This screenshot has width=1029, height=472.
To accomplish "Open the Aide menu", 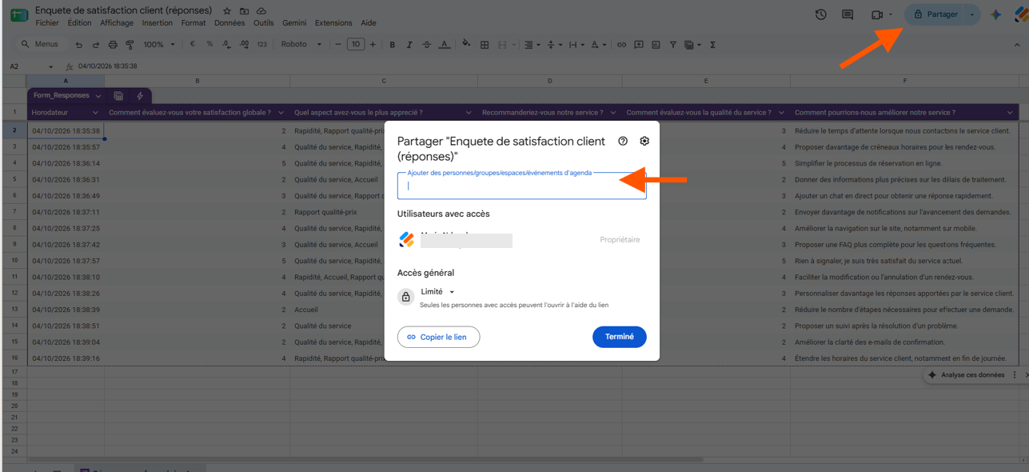I will pos(369,23).
